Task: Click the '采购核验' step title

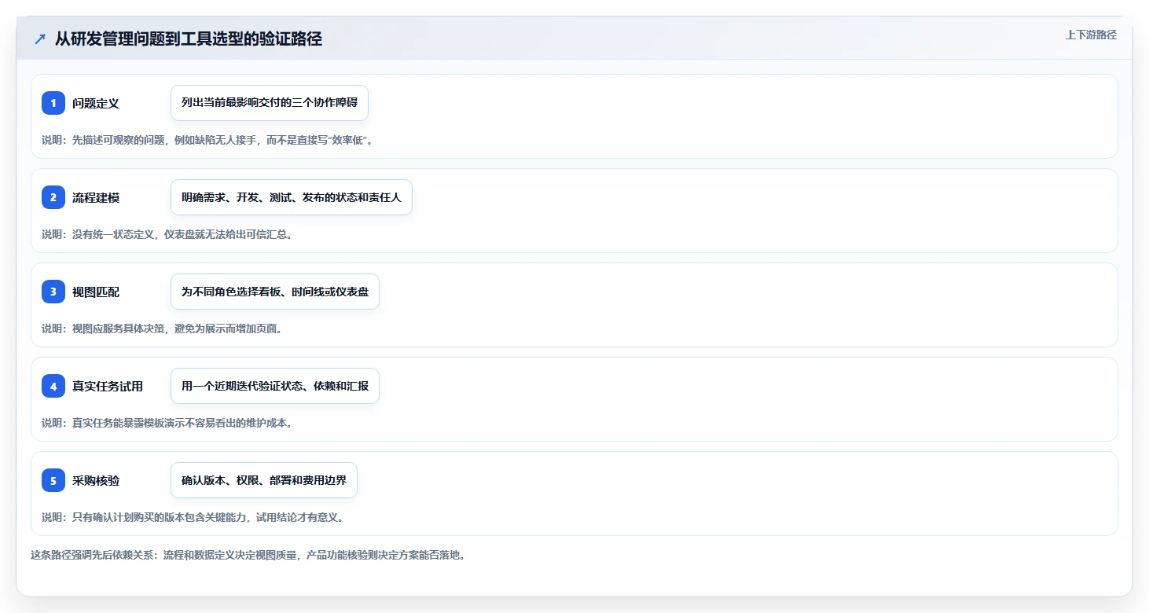Action: (96, 480)
